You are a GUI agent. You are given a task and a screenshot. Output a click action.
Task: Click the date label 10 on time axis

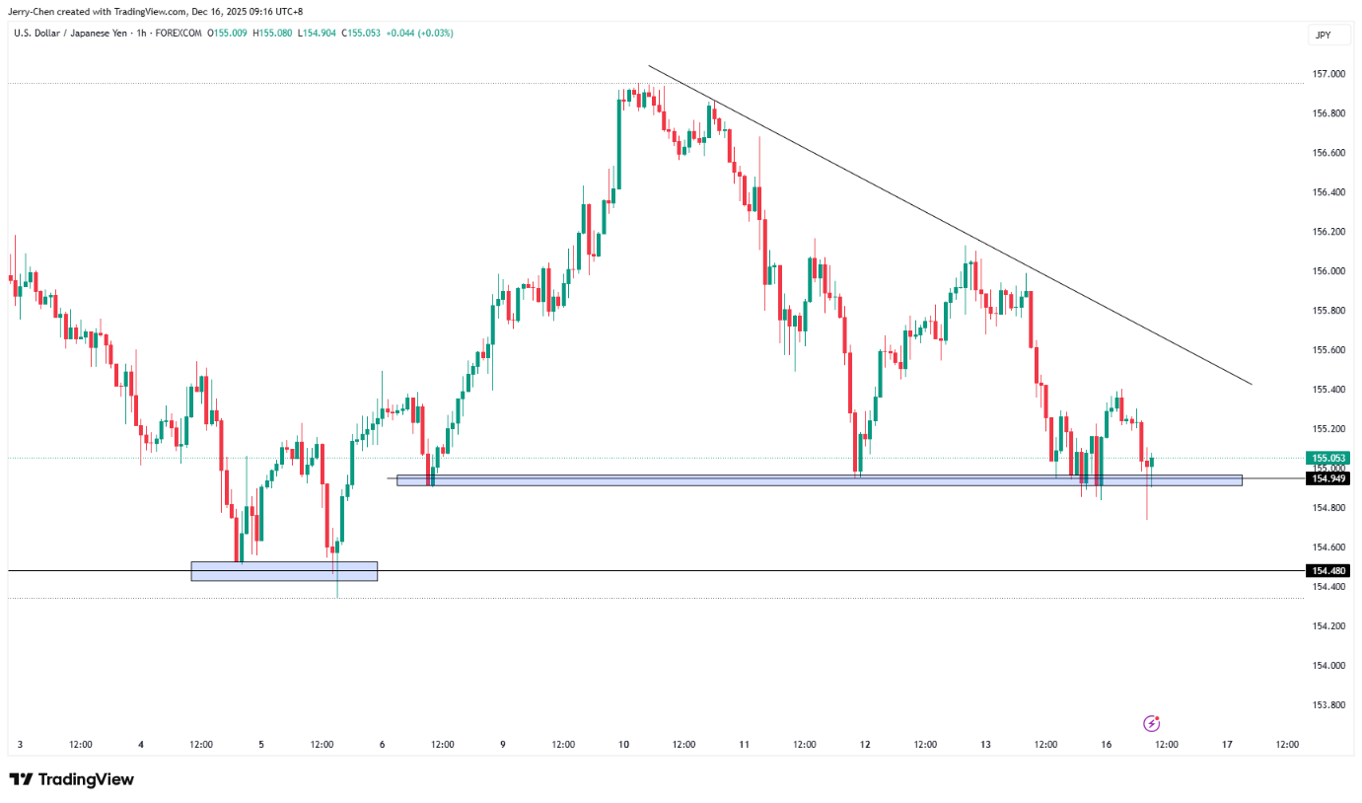(x=623, y=744)
